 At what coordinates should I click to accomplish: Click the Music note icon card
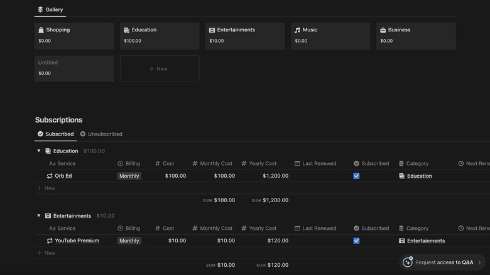[x=297, y=30]
